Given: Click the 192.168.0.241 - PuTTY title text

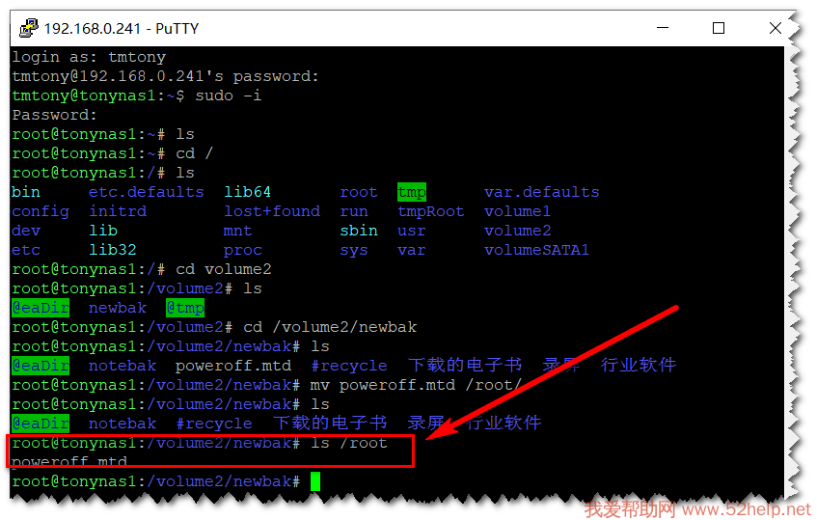Looking at the screenshot, I should [x=122, y=29].
